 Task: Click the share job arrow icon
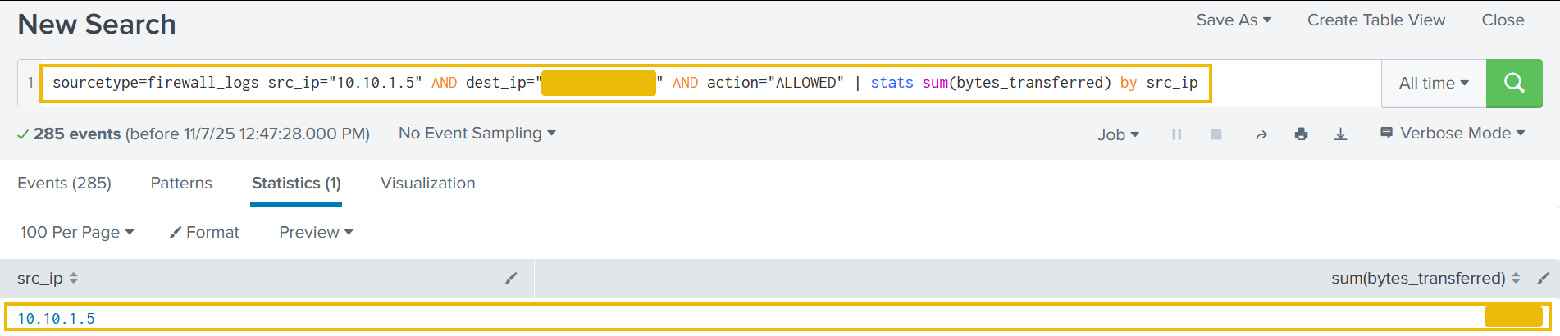point(1261,134)
